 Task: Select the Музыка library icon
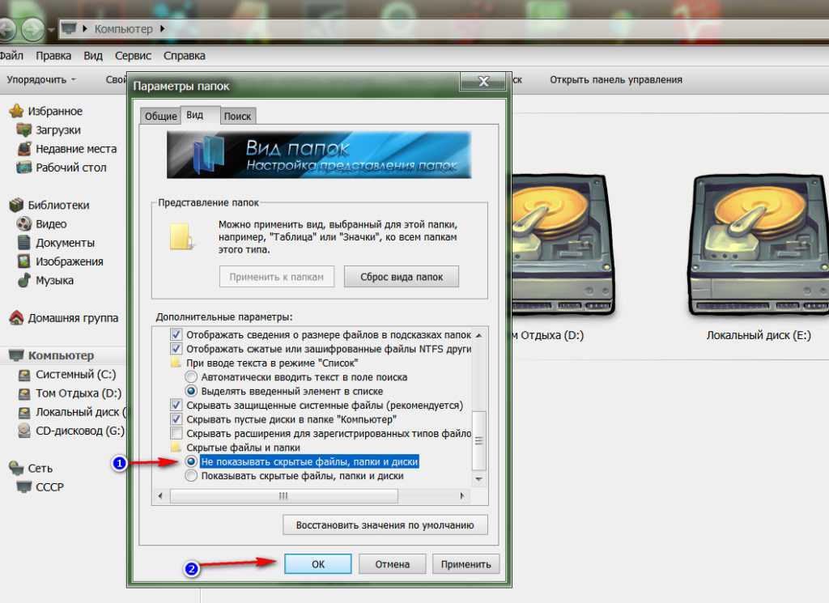tap(23, 281)
